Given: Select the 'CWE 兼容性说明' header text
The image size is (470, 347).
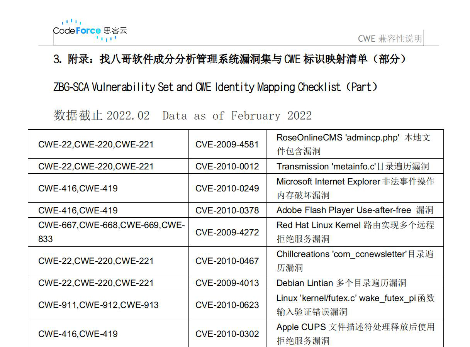Looking at the screenshot, I should tap(390, 38).
